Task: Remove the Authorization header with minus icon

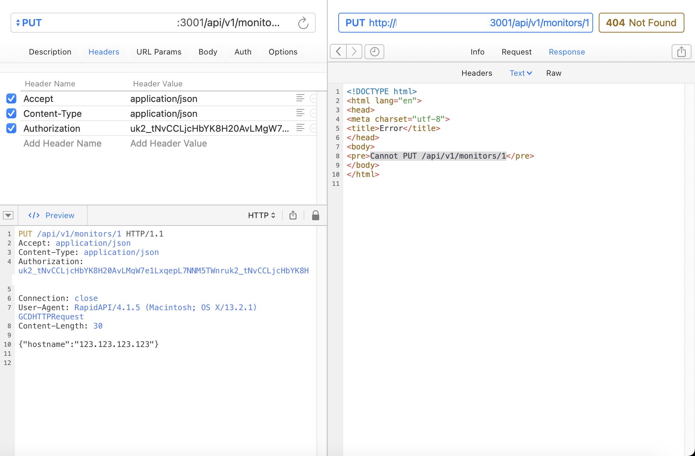Action: point(314,128)
